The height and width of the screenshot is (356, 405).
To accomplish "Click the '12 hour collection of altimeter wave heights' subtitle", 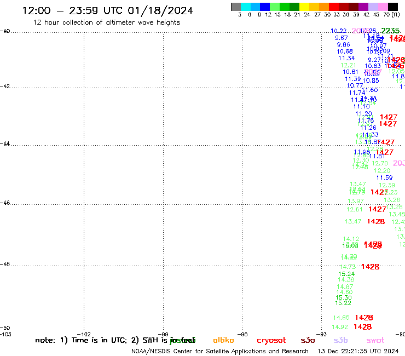I will click(x=106, y=22).
